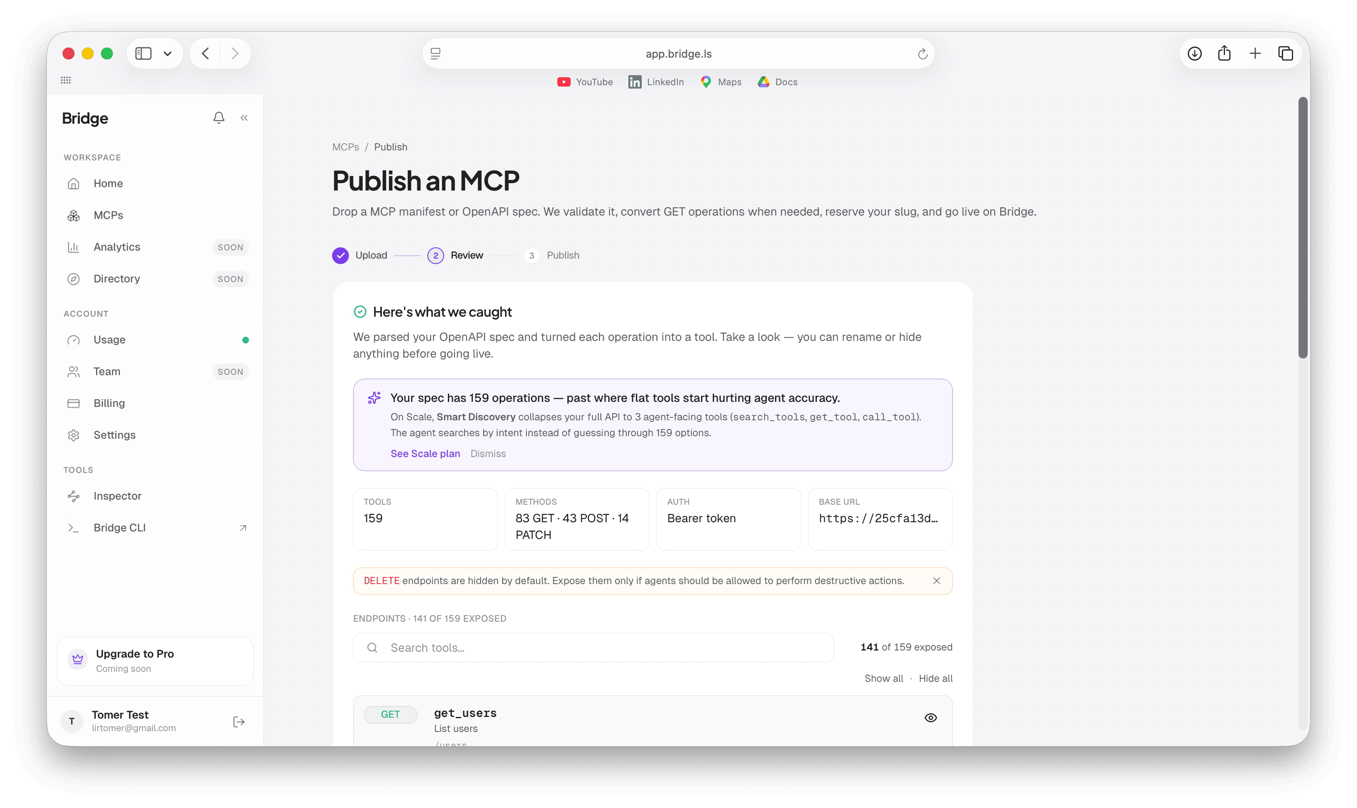
Task: Click the Directory compass icon
Action: 74,279
